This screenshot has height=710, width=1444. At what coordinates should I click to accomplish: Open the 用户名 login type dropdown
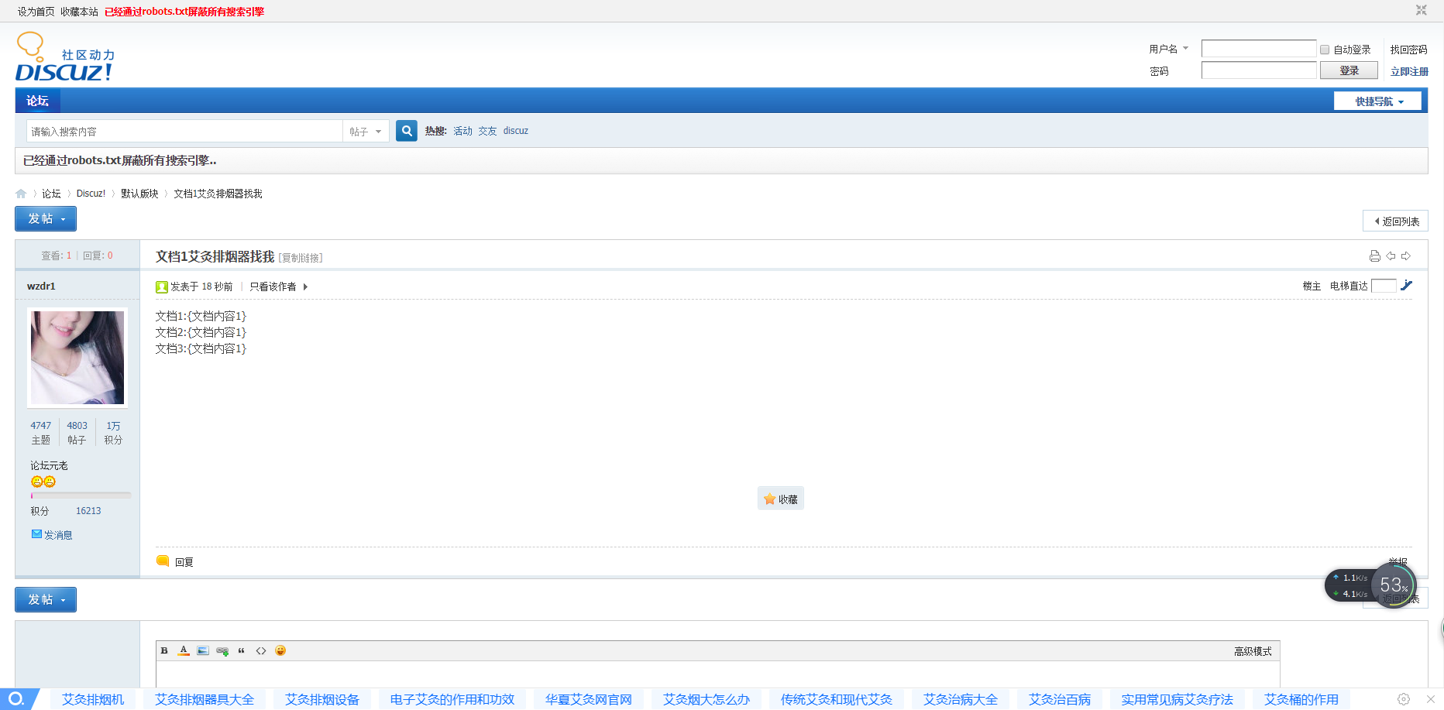tap(1168, 49)
